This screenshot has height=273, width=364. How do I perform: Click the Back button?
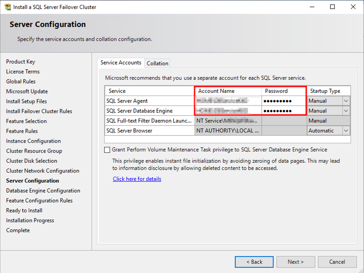pyautogui.click(x=254, y=262)
